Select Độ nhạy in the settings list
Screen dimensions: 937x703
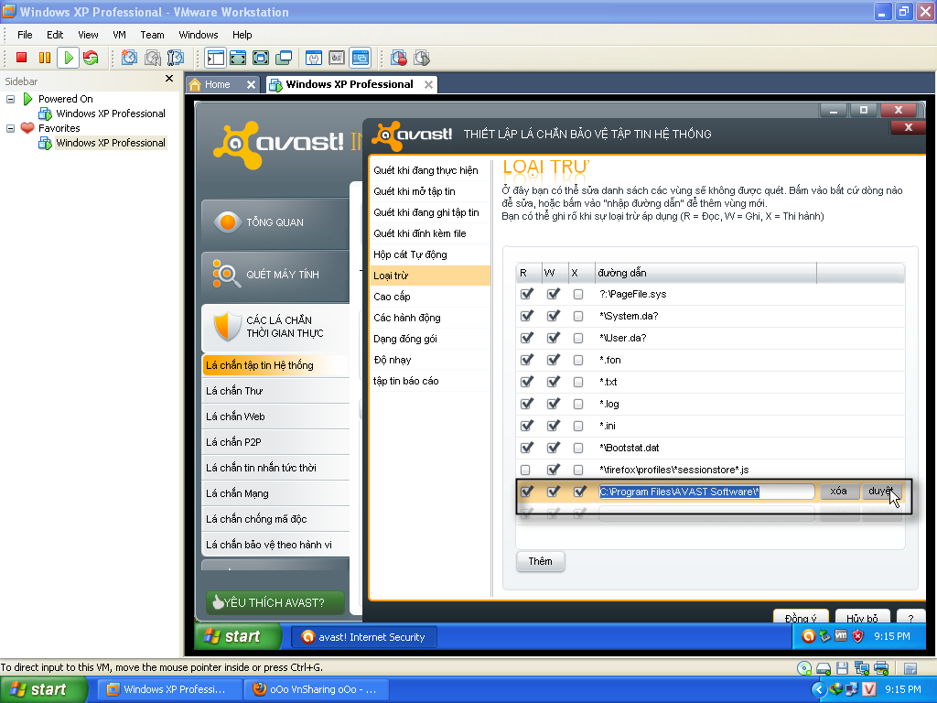click(x=430, y=360)
